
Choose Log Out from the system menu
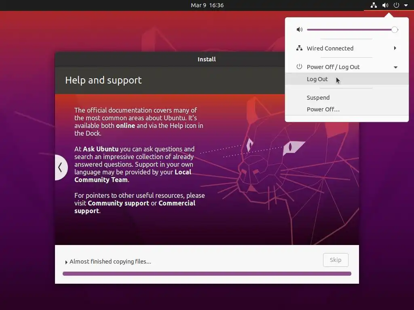(x=346, y=79)
